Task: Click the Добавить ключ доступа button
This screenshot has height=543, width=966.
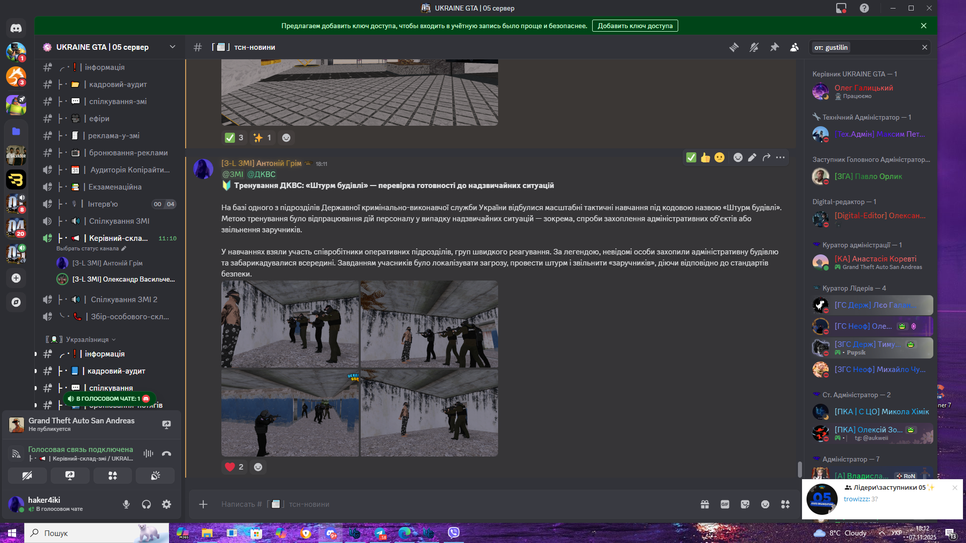Action: point(635,26)
